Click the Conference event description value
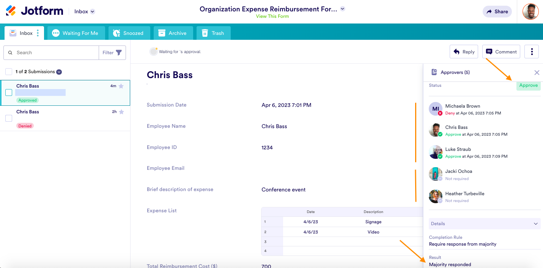This screenshot has width=543, height=268. click(283, 190)
